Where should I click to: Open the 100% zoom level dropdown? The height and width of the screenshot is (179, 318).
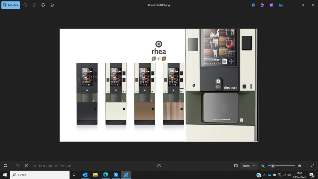click(x=249, y=166)
